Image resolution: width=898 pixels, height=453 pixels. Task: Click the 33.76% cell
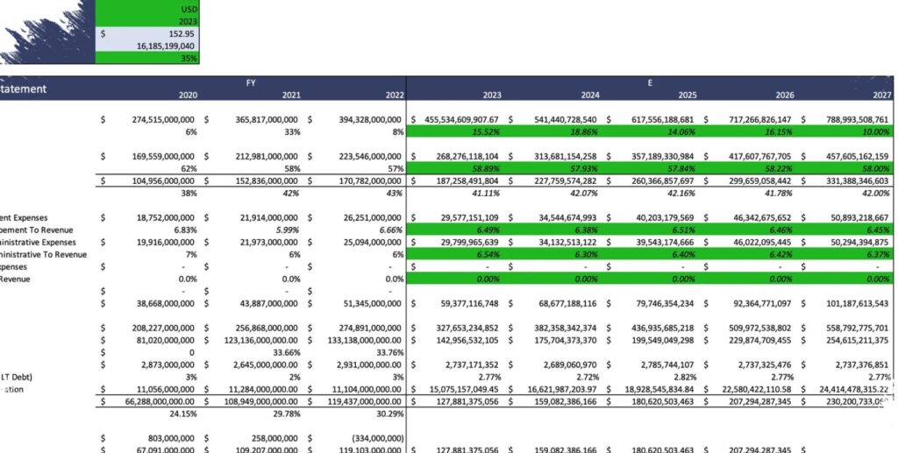[x=389, y=352]
